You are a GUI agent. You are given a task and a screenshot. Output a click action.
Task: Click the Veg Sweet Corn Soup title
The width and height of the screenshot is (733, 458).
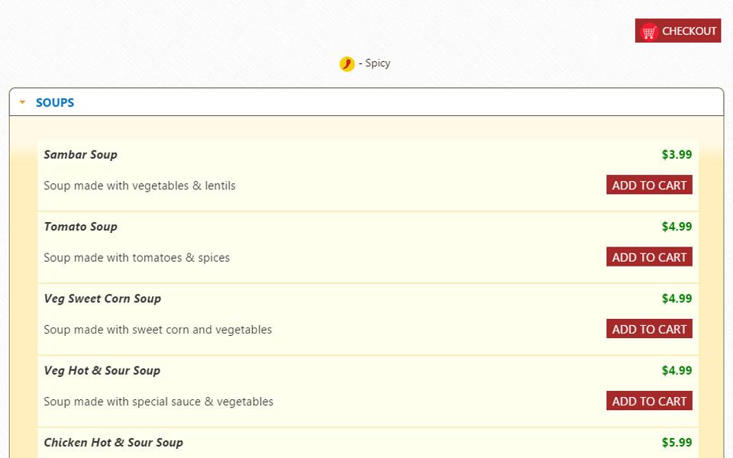click(x=102, y=298)
